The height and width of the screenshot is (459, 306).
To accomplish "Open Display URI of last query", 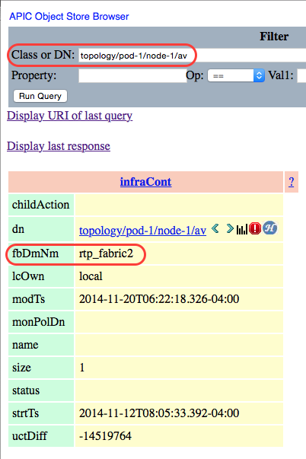I will point(70,116).
